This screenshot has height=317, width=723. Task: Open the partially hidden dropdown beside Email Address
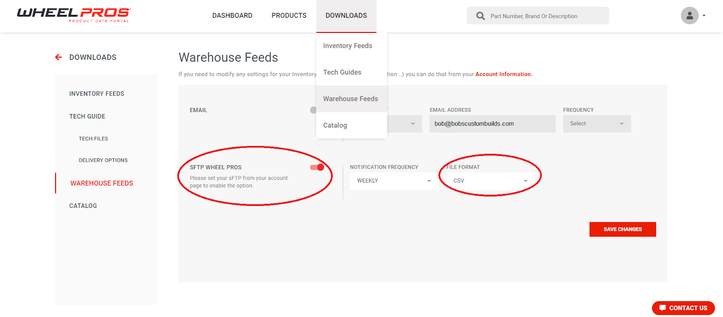pyautogui.click(x=404, y=124)
